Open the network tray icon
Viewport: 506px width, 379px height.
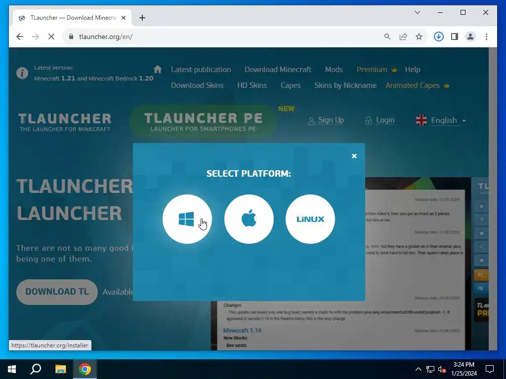click(430, 369)
